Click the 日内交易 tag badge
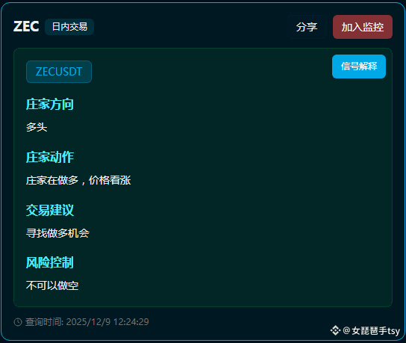 (69, 27)
